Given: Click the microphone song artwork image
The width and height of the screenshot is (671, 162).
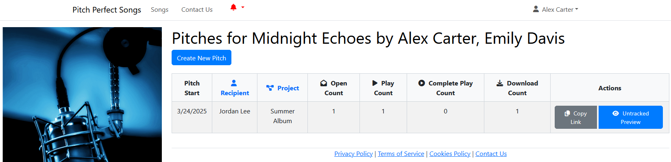Looking at the screenshot, I should tap(82, 95).
